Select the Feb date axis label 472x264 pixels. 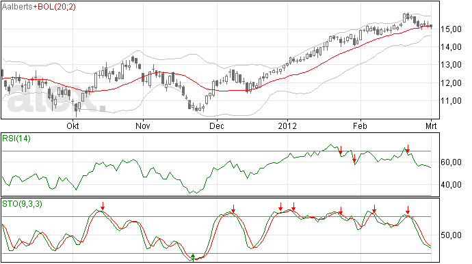coord(360,126)
